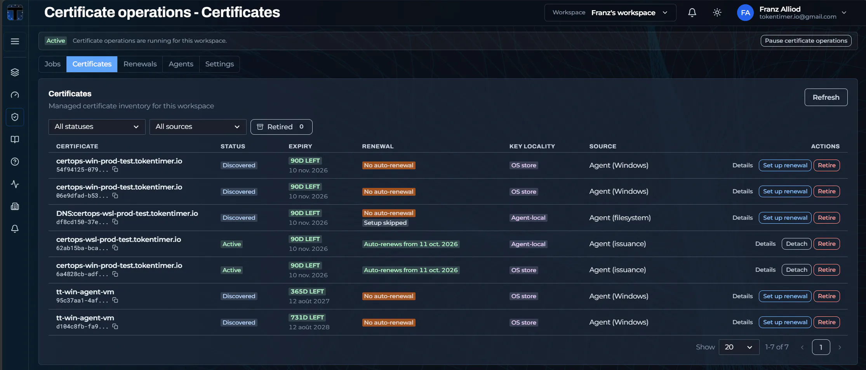Click the Refresh button
866x370 pixels.
(826, 97)
